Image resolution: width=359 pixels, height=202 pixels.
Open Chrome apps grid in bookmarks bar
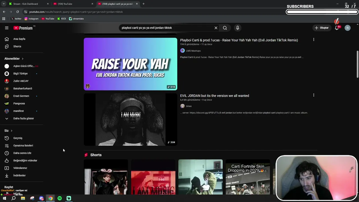point(4,19)
